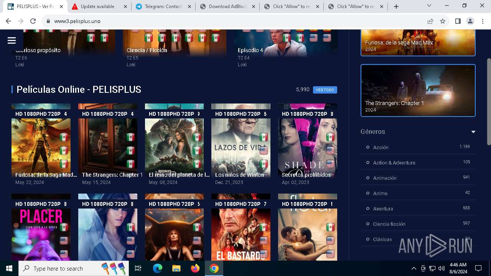The image size is (491, 276).
Task: Open Chrome's three-dot menu
Action: (x=482, y=21)
